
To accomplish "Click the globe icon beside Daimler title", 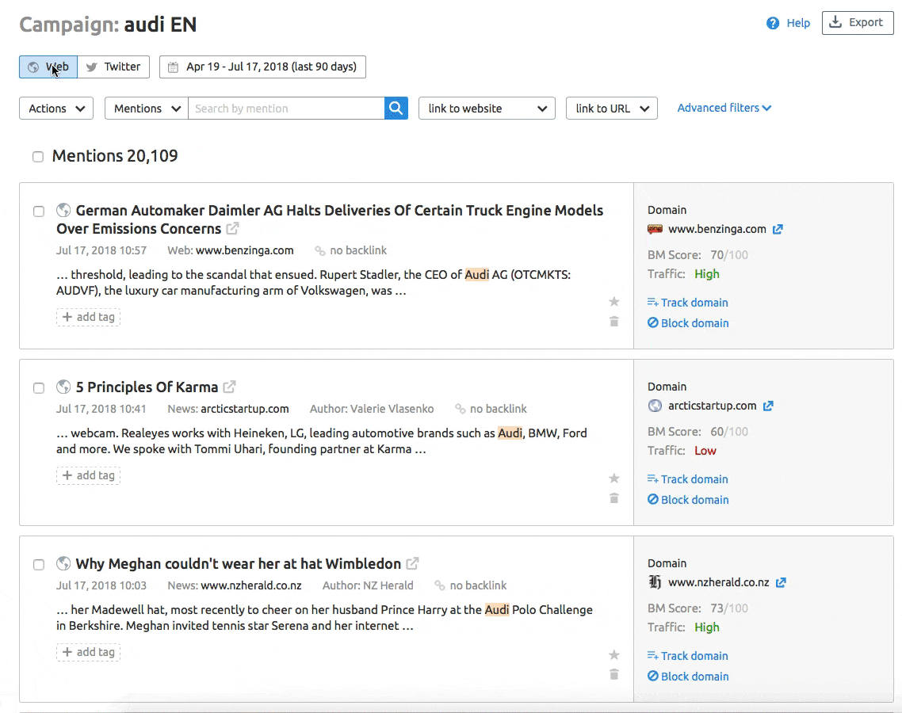I will coord(63,211).
